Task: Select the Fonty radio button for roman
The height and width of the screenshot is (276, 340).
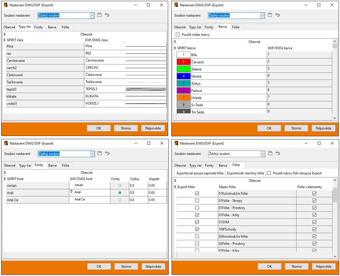Action: (120, 186)
